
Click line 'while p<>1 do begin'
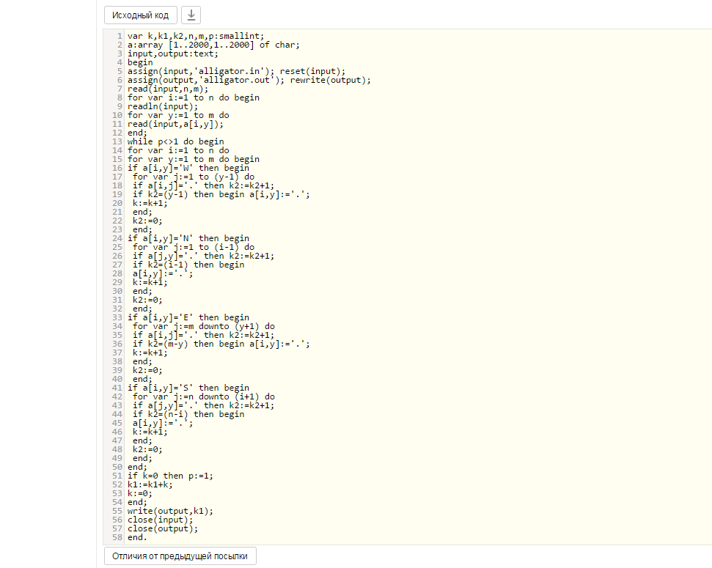click(x=175, y=141)
